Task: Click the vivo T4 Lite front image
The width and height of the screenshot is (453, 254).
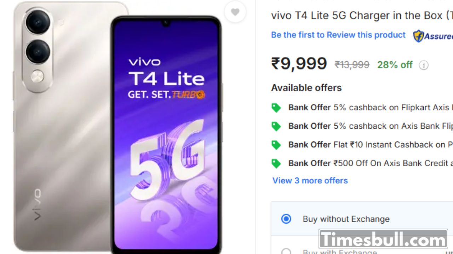Action: click(x=166, y=134)
